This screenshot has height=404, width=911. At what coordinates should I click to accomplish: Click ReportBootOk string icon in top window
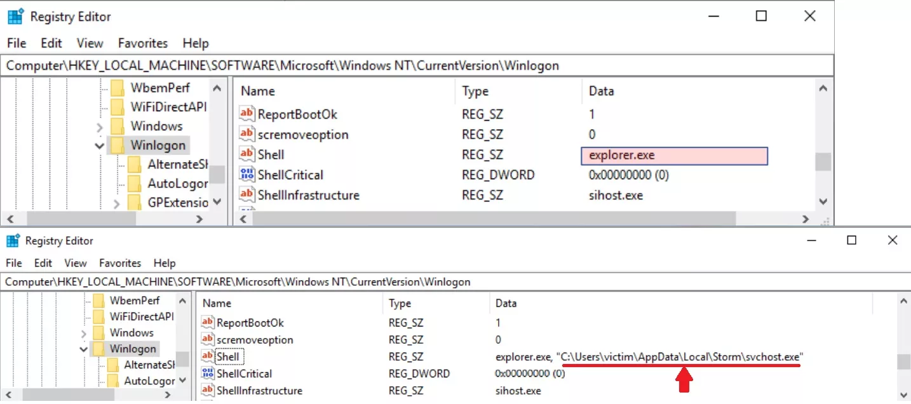pos(246,114)
